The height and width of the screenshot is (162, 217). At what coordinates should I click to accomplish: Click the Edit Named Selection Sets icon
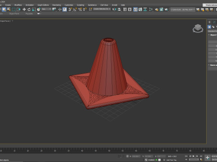tap(90, 9)
